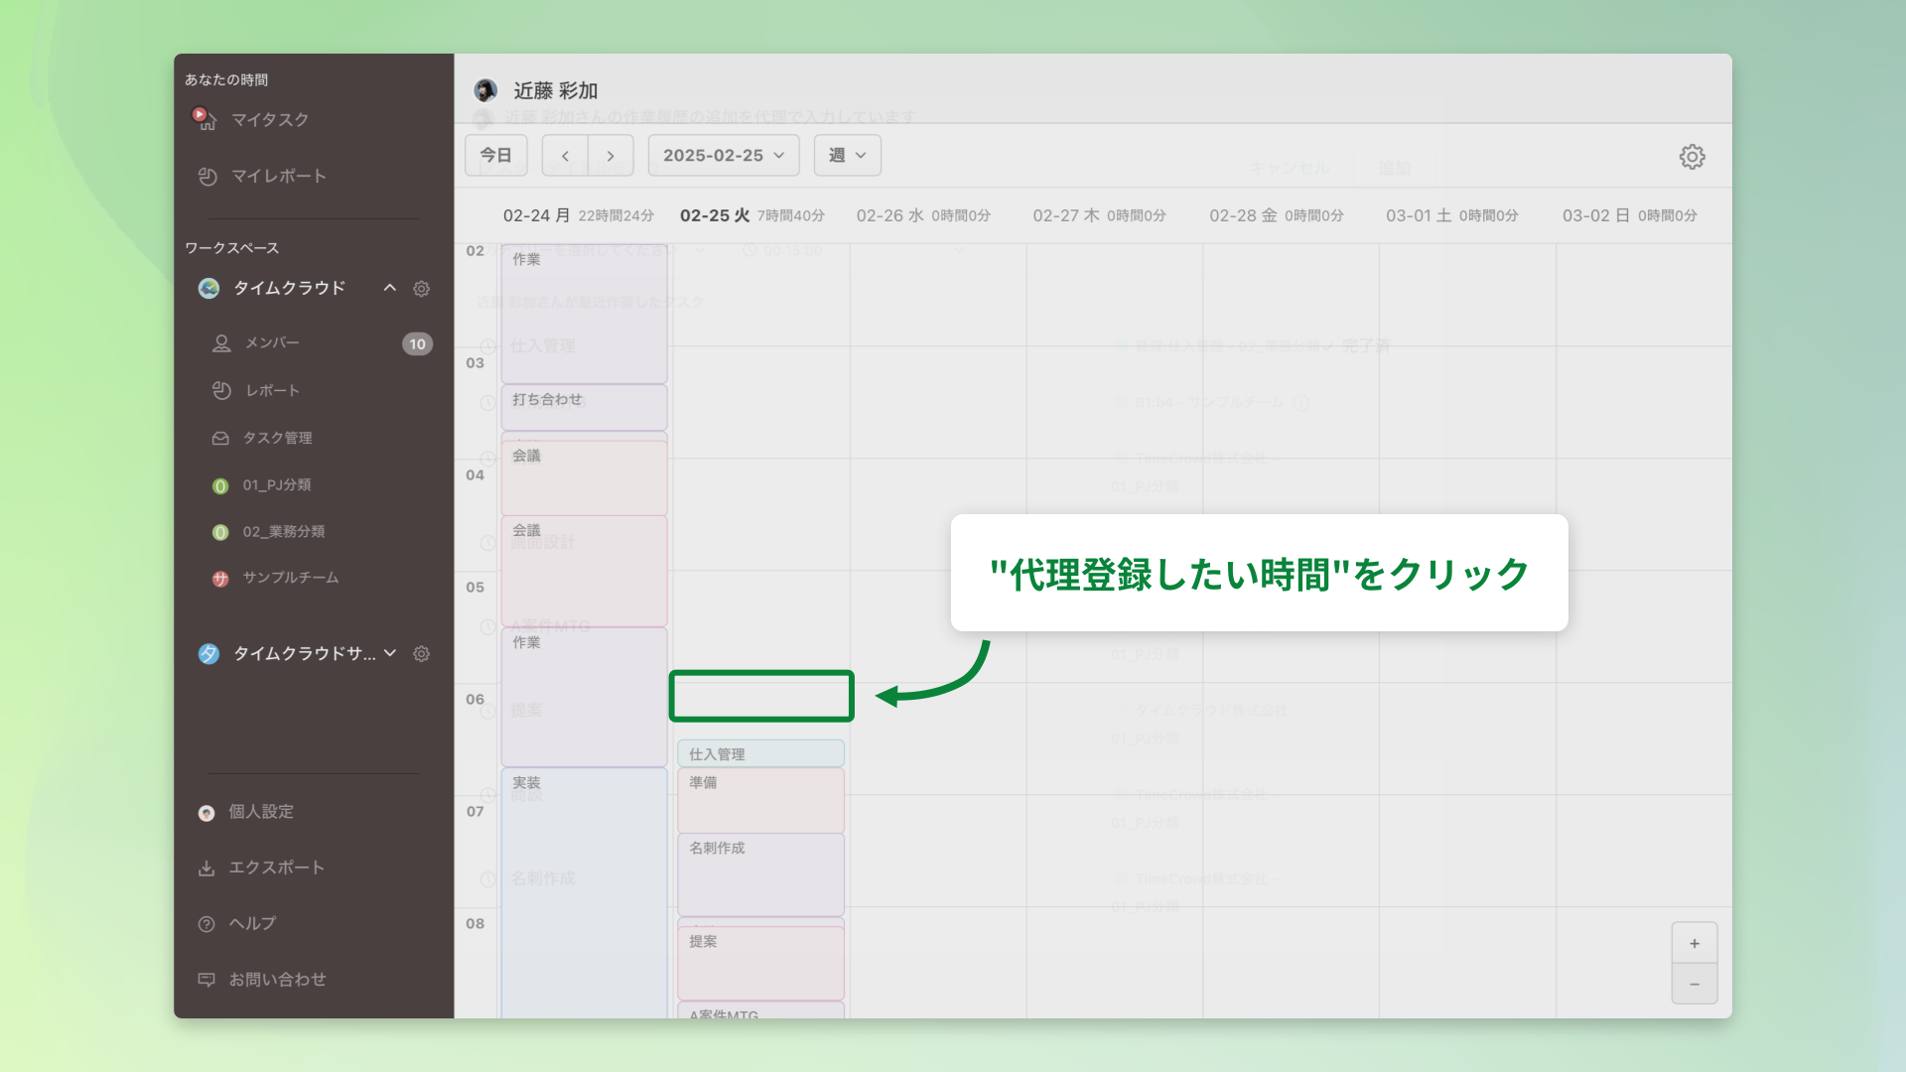Open タスク管理 inbox icon
This screenshot has height=1072, width=1906.
221,439
